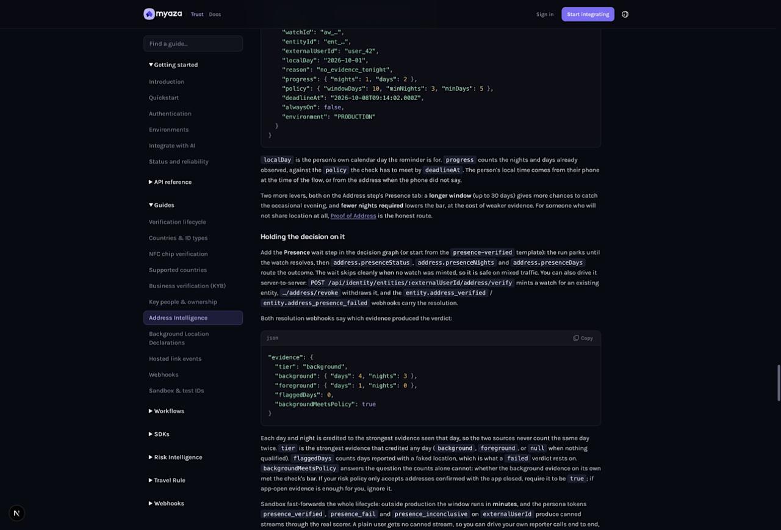Expand the Risk Intelligence section
This screenshot has height=530, width=781.
point(176,457)
